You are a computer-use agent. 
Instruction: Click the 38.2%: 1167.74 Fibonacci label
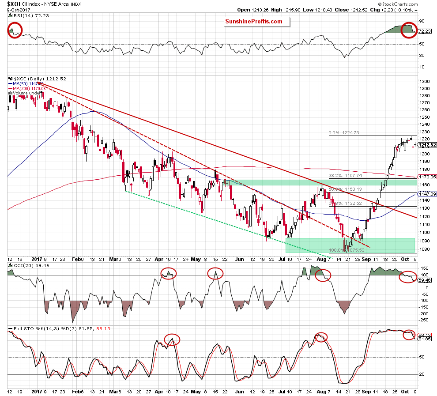(x=345, y=175)
